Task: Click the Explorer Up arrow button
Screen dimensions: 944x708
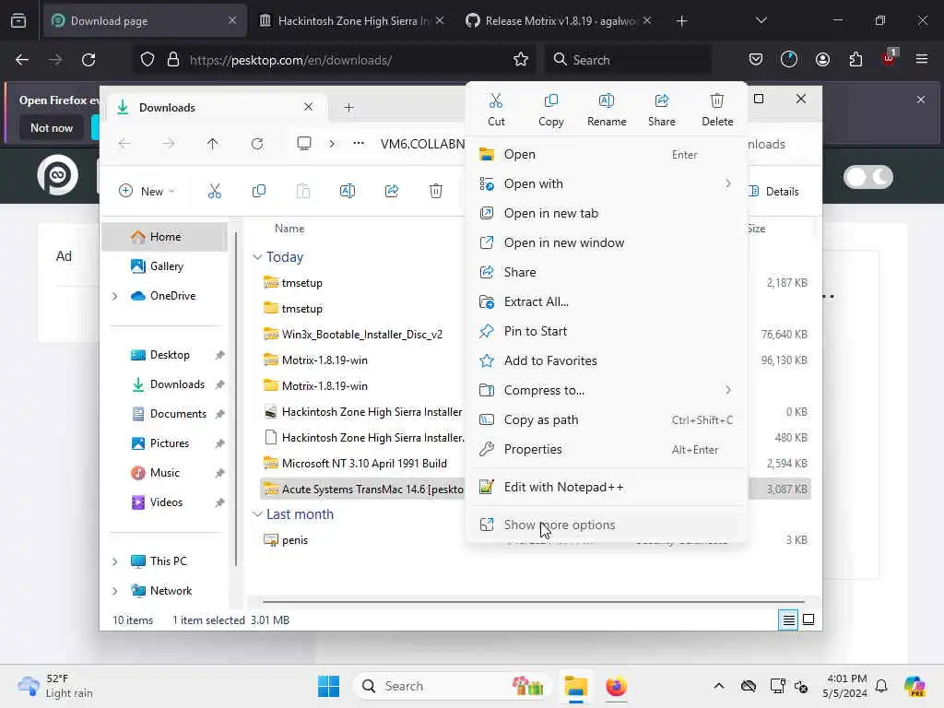Action: click(213, 144)
